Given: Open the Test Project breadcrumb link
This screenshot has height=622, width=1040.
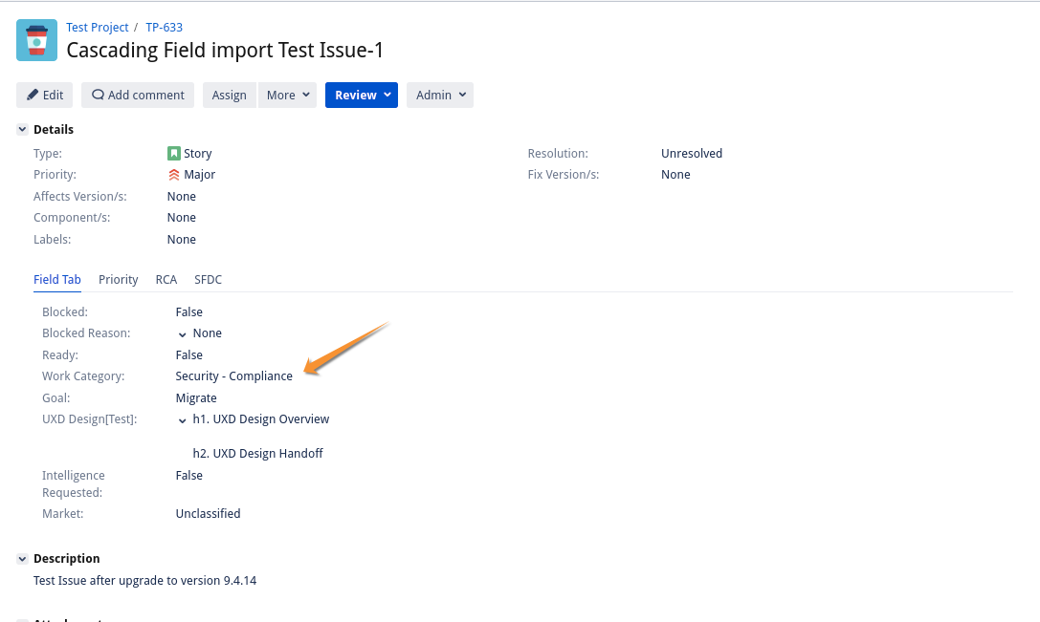Looking at the screenshot, I should 97,27.
